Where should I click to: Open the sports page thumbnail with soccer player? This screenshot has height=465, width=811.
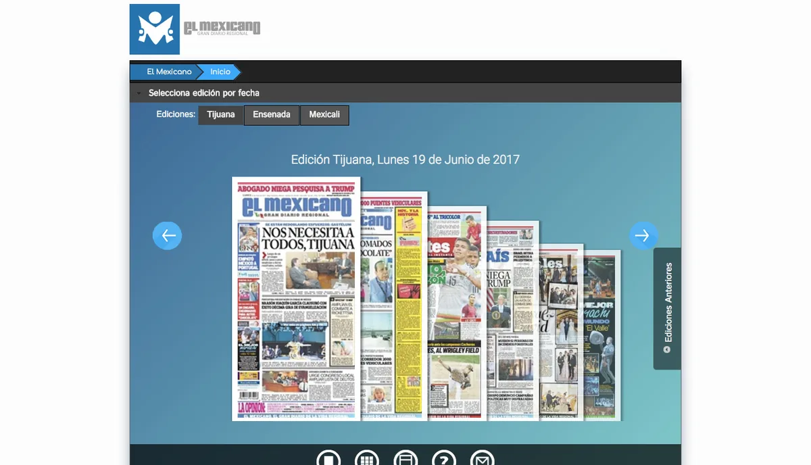coord(456,313)
